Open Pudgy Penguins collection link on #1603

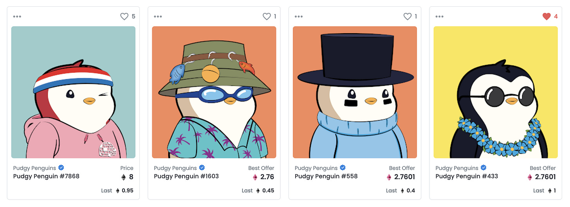(x=175, y=168)
